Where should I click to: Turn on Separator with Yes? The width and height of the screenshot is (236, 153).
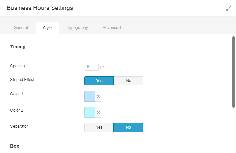pos(99,127)
